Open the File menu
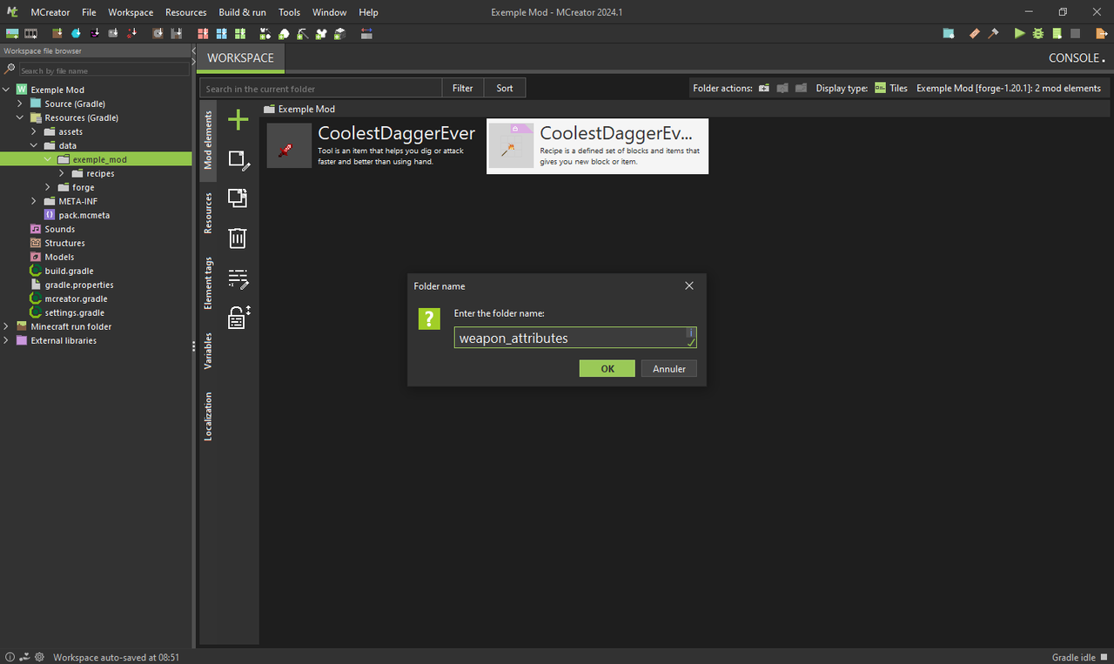Viewport: 1114px width, 664px height. tap(89, 12)
